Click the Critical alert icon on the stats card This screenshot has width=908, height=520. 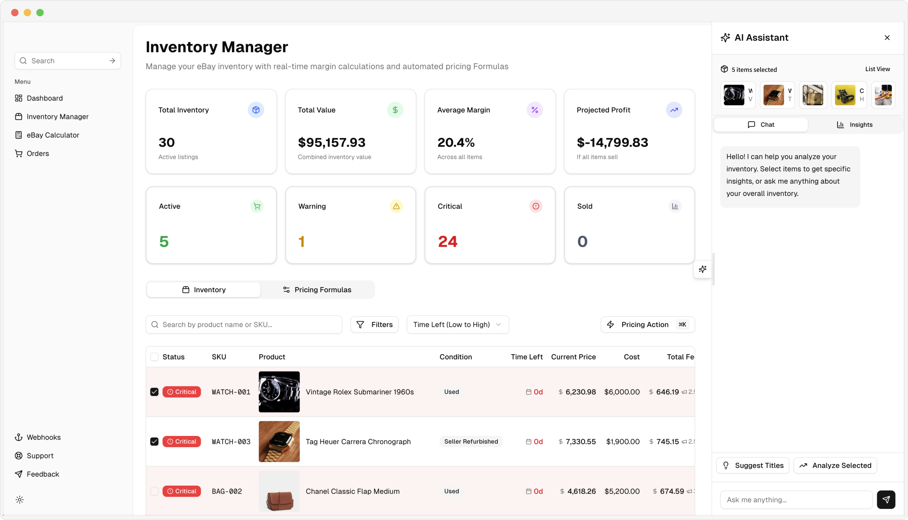[x=535, y=206]
